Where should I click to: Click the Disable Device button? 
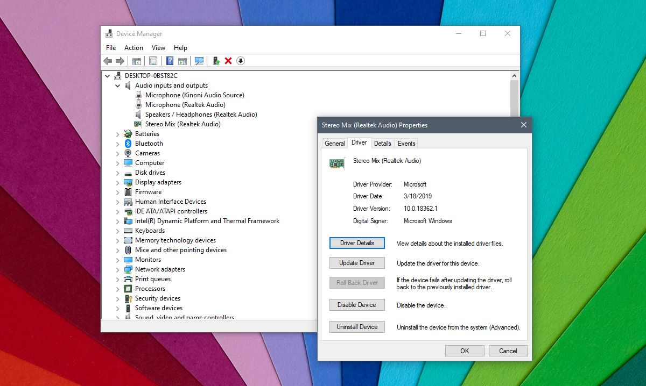(357, 305)
